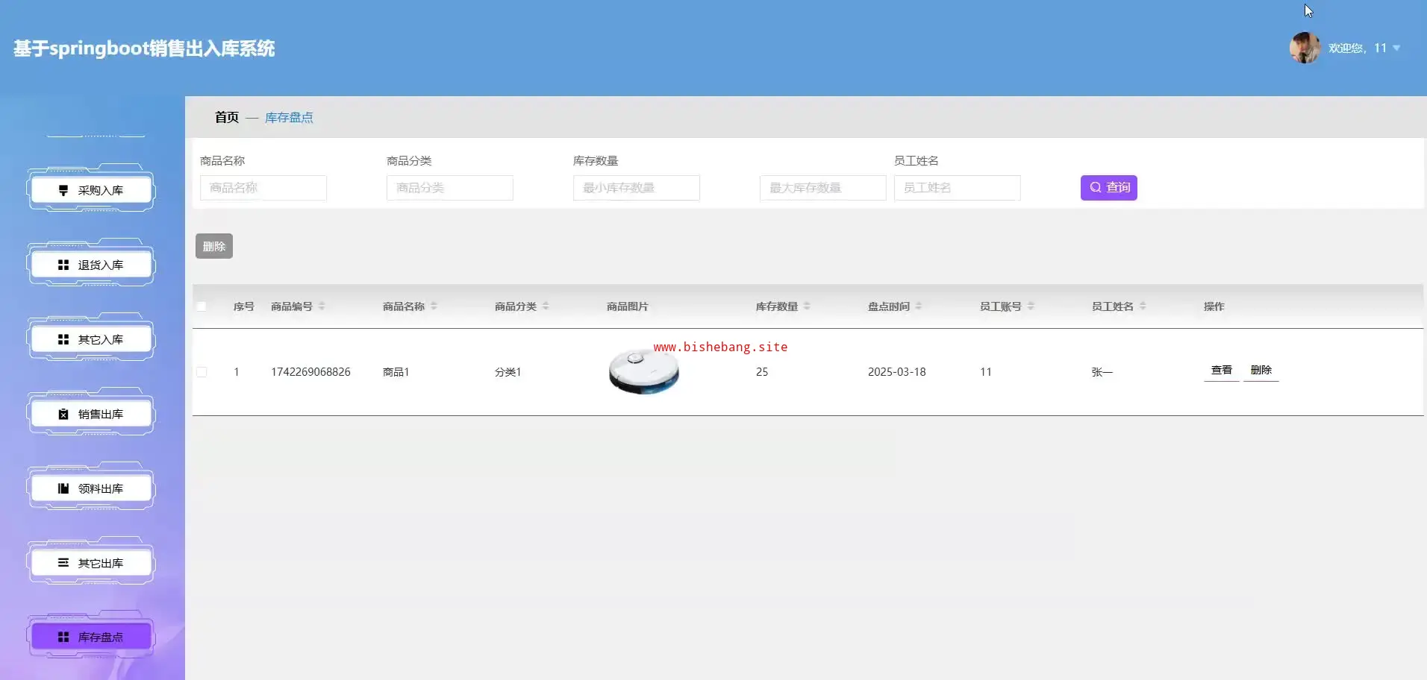Image resolution: width=1427 pixels, height=680 pixels.
Task: Click 删除 link in row 1
Action: (1261, 371)
